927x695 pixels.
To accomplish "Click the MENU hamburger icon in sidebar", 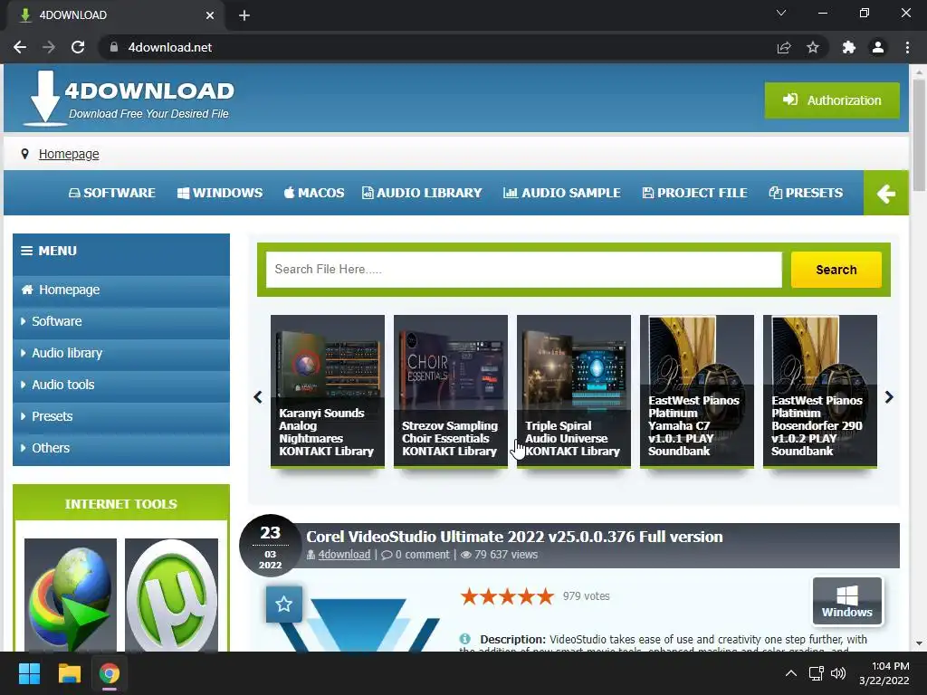I will point(26,251).
